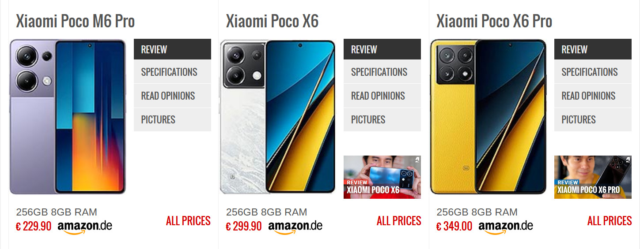
Task: Click the amazon.de logo under Poco X6
Action: point(295,227)
